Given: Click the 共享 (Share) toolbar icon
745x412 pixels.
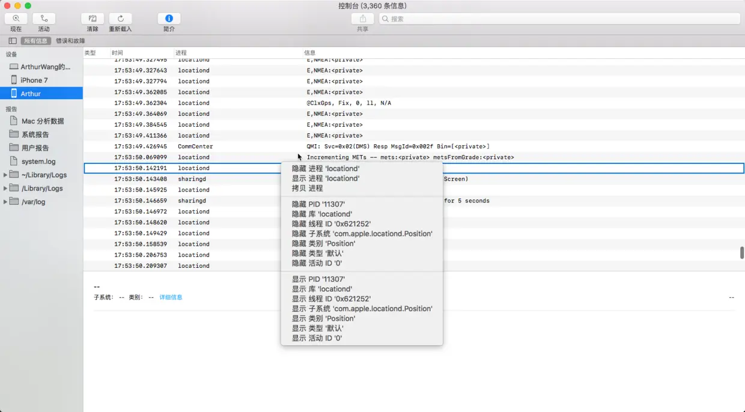Looking at the screenshot, I should (x=363, y=19).
